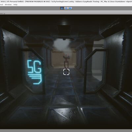Click the Pause button in toolbar

point(66,8)
